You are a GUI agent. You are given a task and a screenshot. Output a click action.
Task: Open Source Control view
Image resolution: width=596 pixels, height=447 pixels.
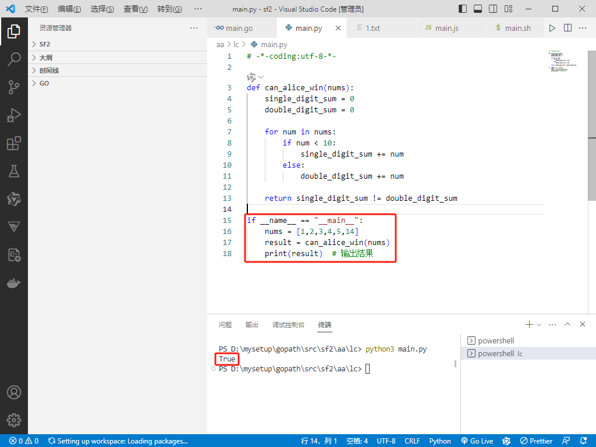(x=14, y=87)
